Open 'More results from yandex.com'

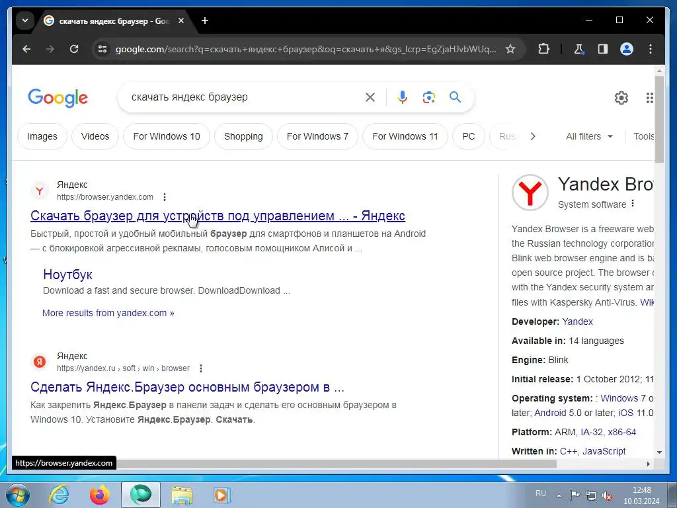(x=108, y=313)
